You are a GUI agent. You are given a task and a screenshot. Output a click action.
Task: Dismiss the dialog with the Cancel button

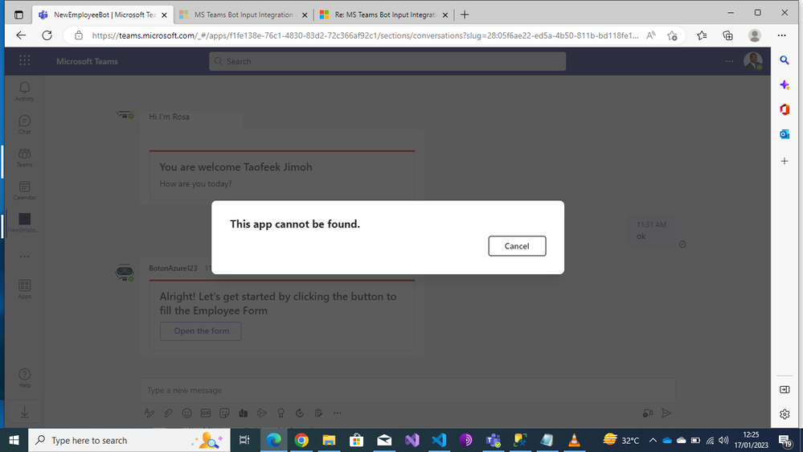517,246
